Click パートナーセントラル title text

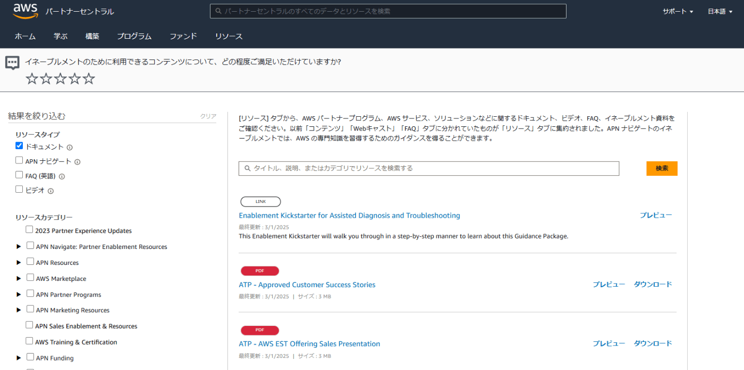[x=80, y=12]
